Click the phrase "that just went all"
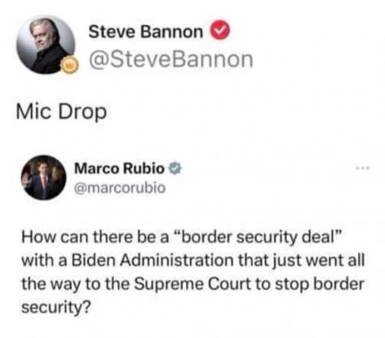 pyautogui.click(x=301, y=261)
